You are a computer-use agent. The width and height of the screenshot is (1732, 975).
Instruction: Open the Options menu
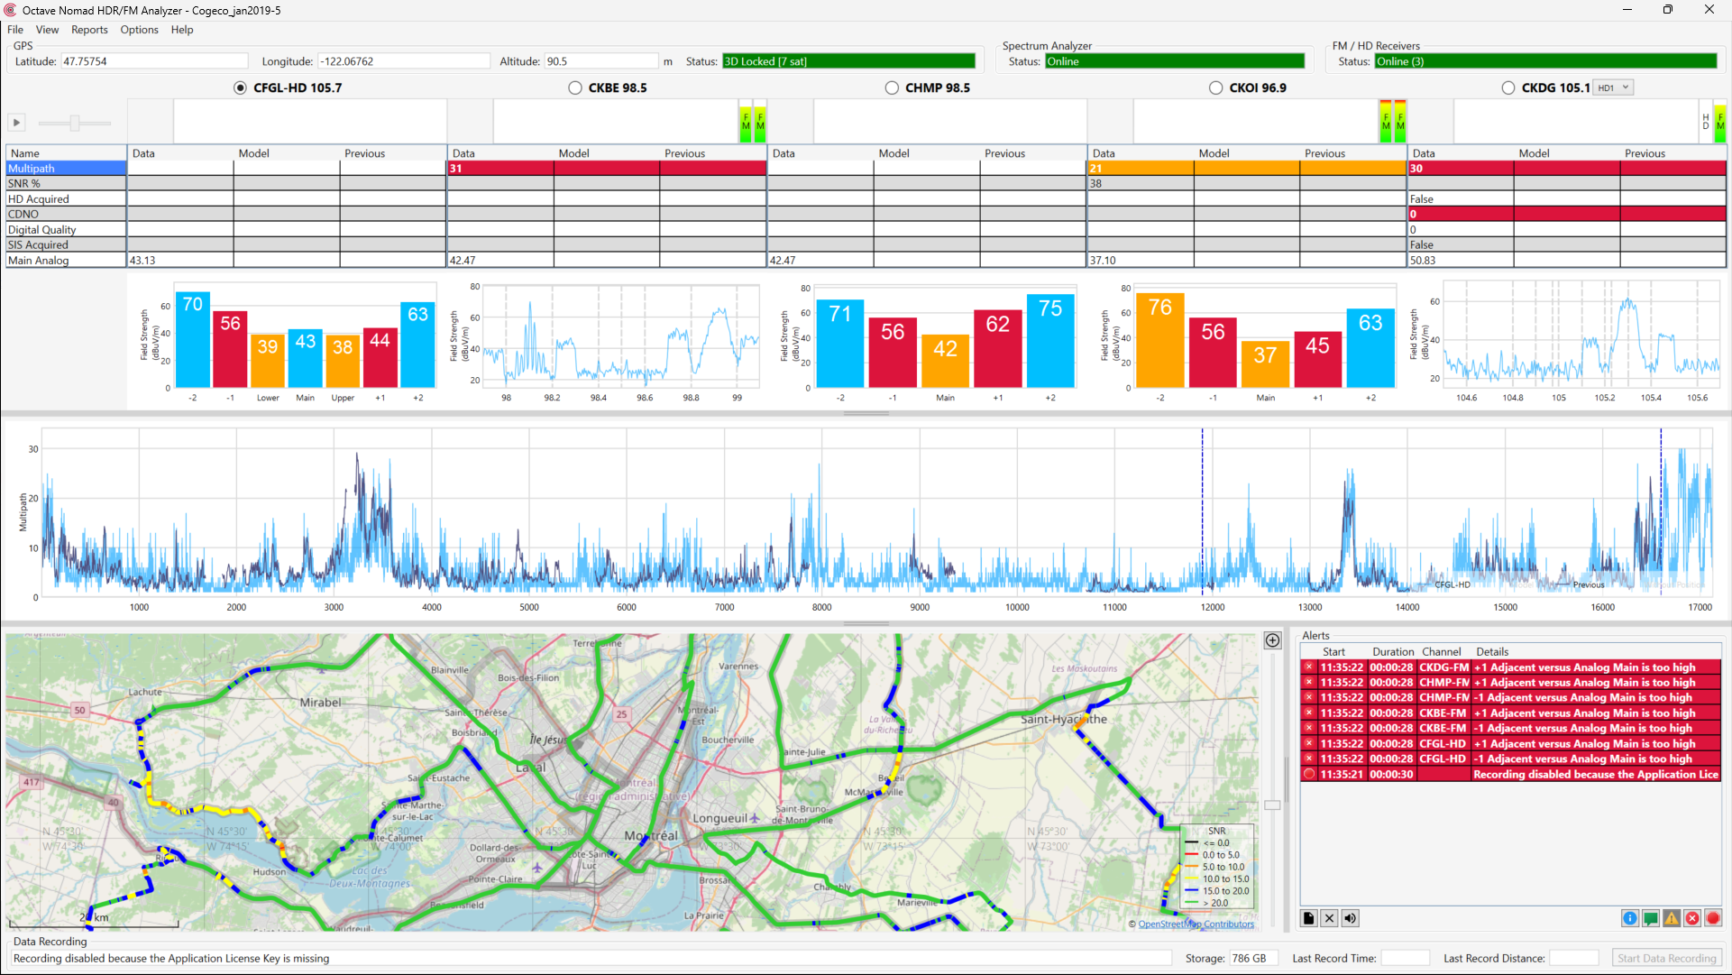pos(139,30)
